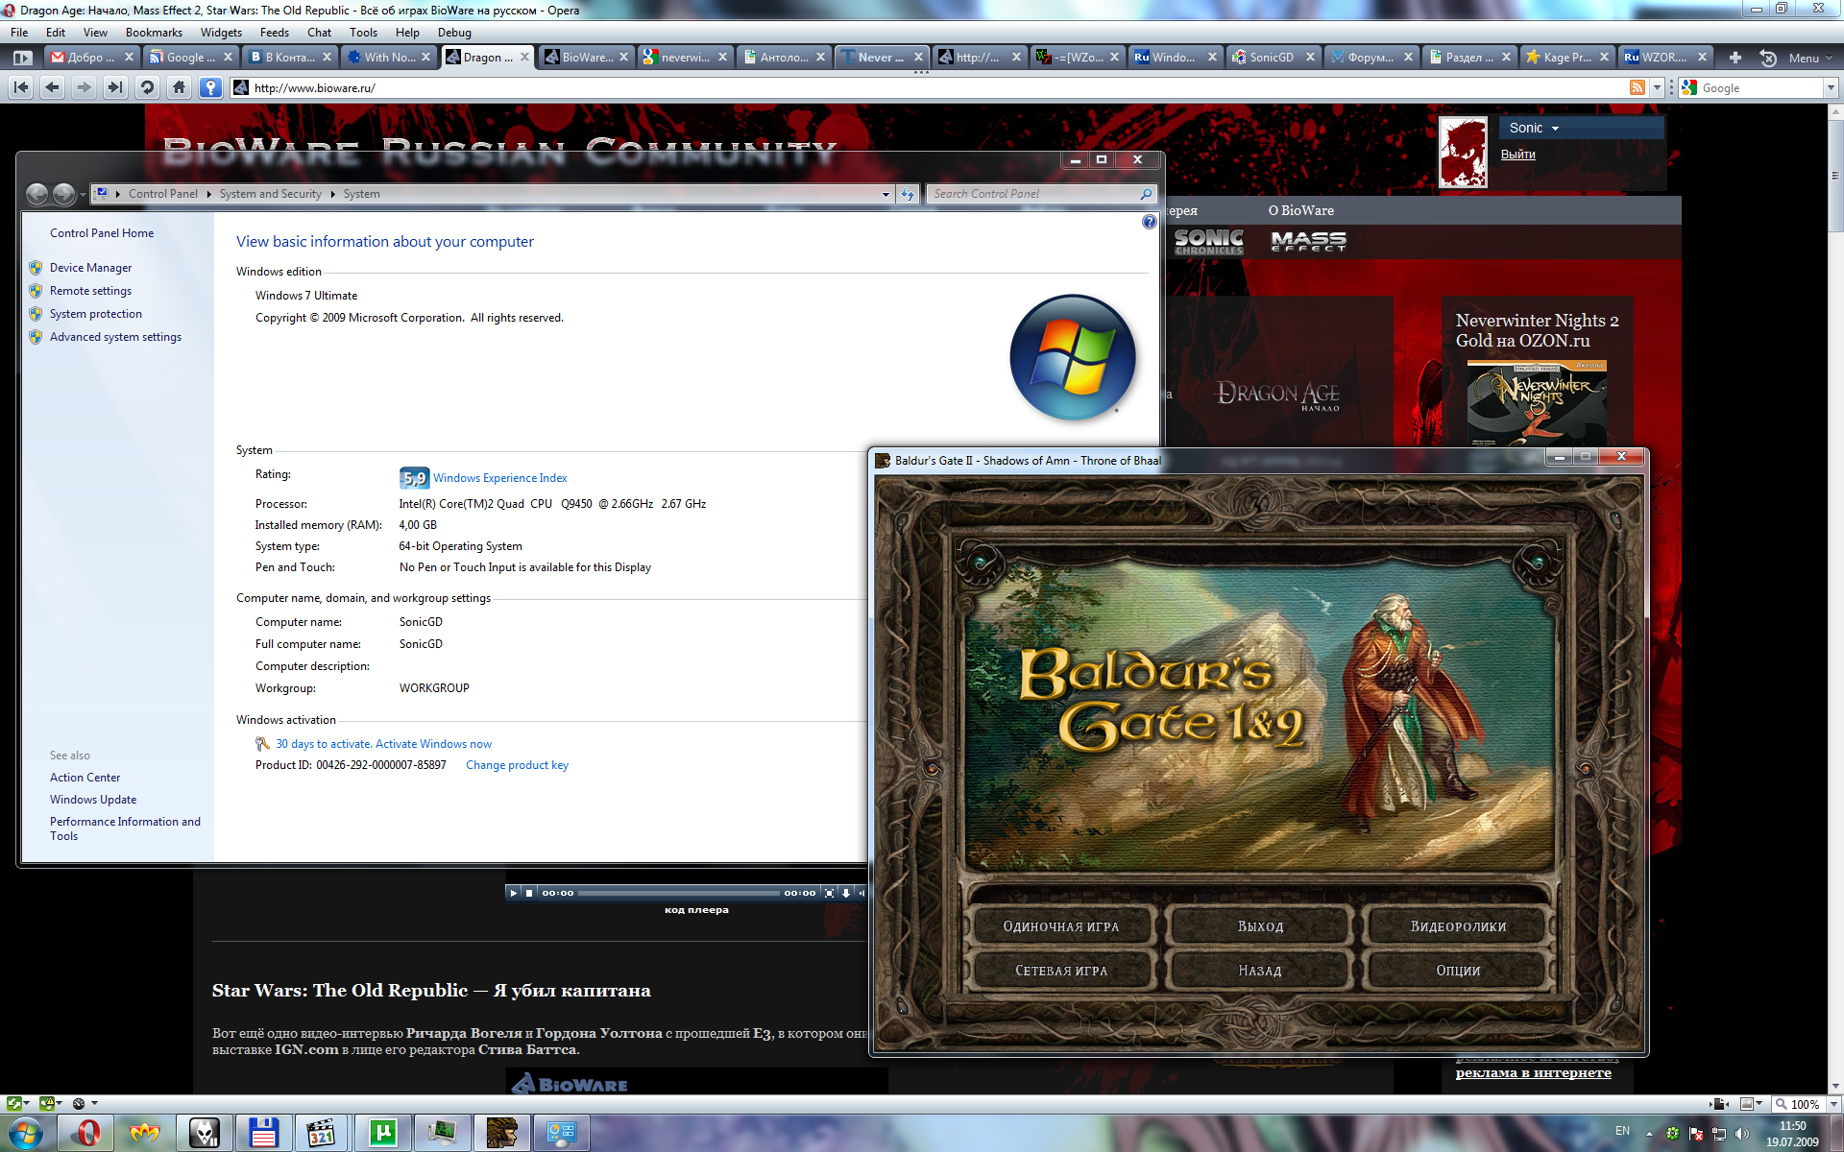Open Opera Feeds menu
This screenshot has height=1152, width=1844.
pos(274,33)
